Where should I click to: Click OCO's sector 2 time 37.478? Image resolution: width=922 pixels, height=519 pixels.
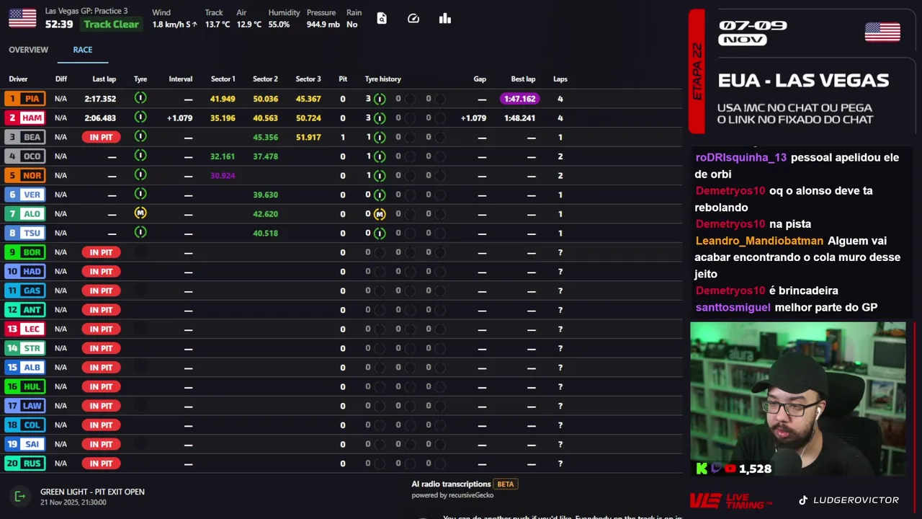point(265,156)
